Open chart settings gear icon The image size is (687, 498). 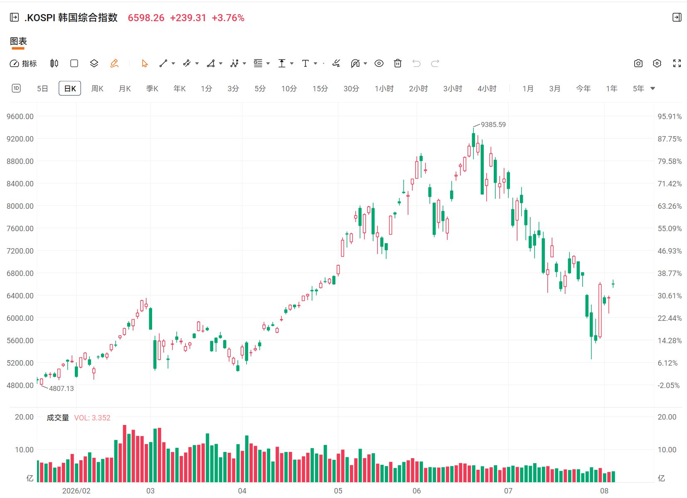coord(657,63)
